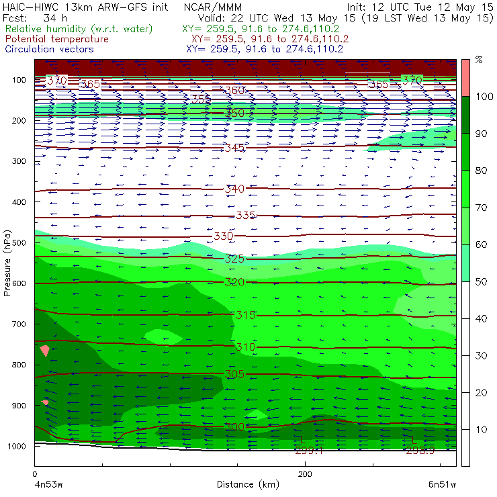Click the 70-80% bright green colorbar segment

pyautogui.click(x=465, y=189)
